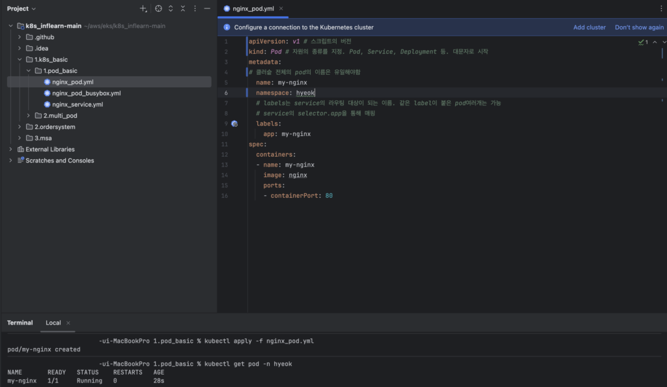
Task: Click the Don't show again link
Action: tap(639, 27)
